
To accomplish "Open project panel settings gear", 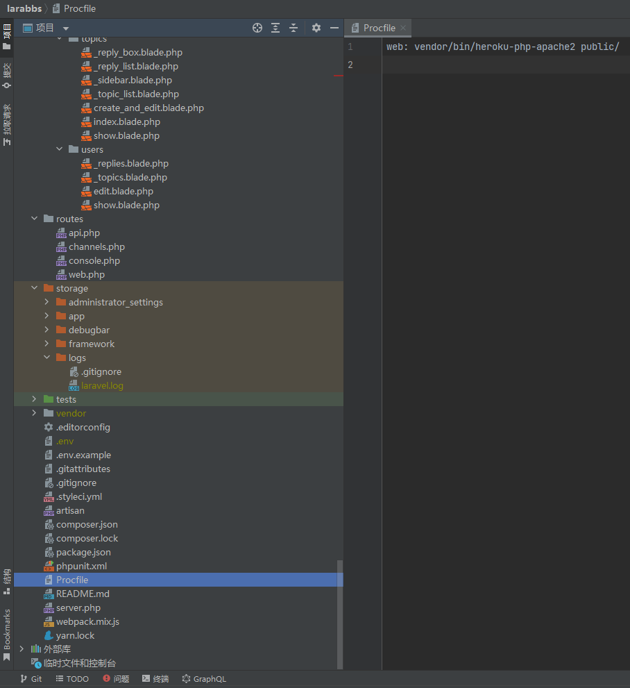I will (x=316, y=28).
